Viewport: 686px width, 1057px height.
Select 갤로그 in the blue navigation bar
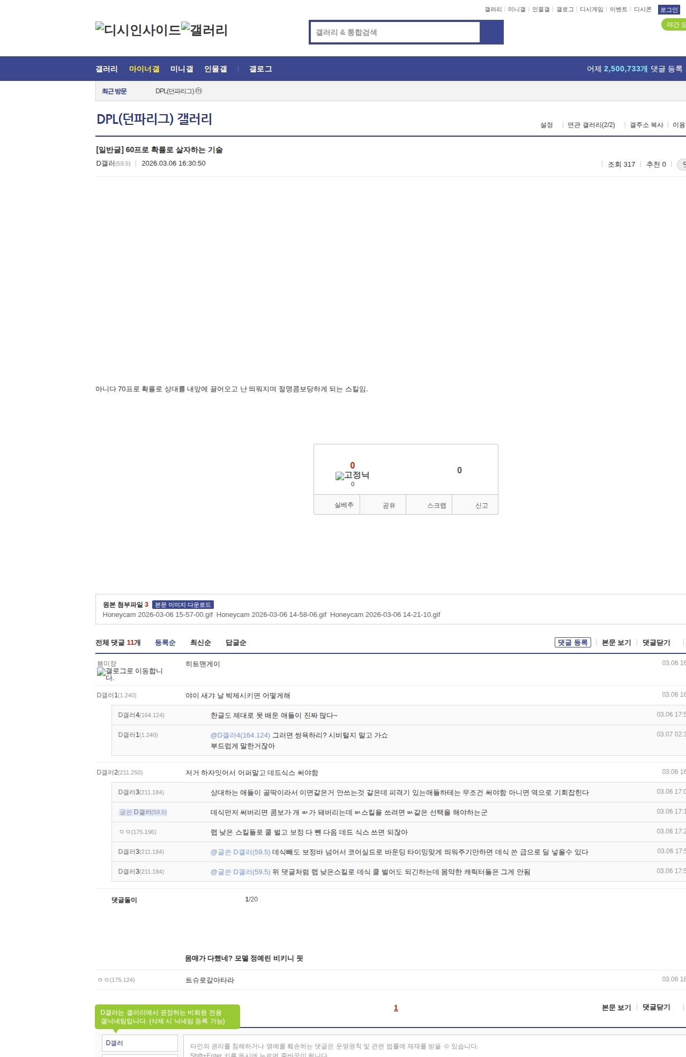click(x=260, y=69)
